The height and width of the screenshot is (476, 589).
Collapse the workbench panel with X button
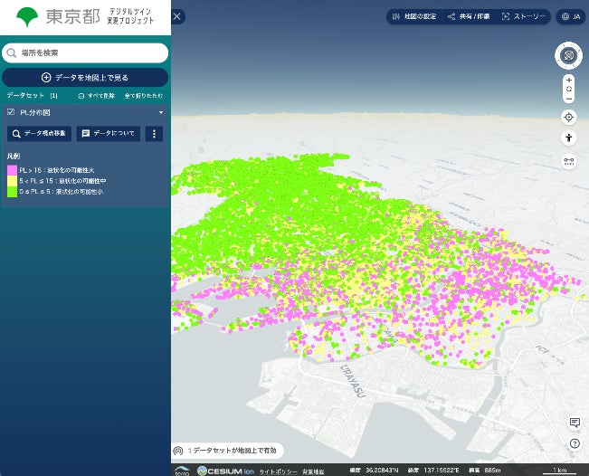pos(177,16)
